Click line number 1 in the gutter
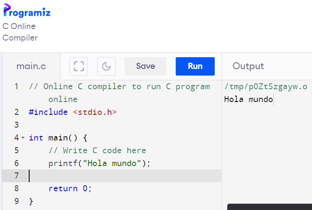The width and height of the screenshot is (312, 210). 16,87
